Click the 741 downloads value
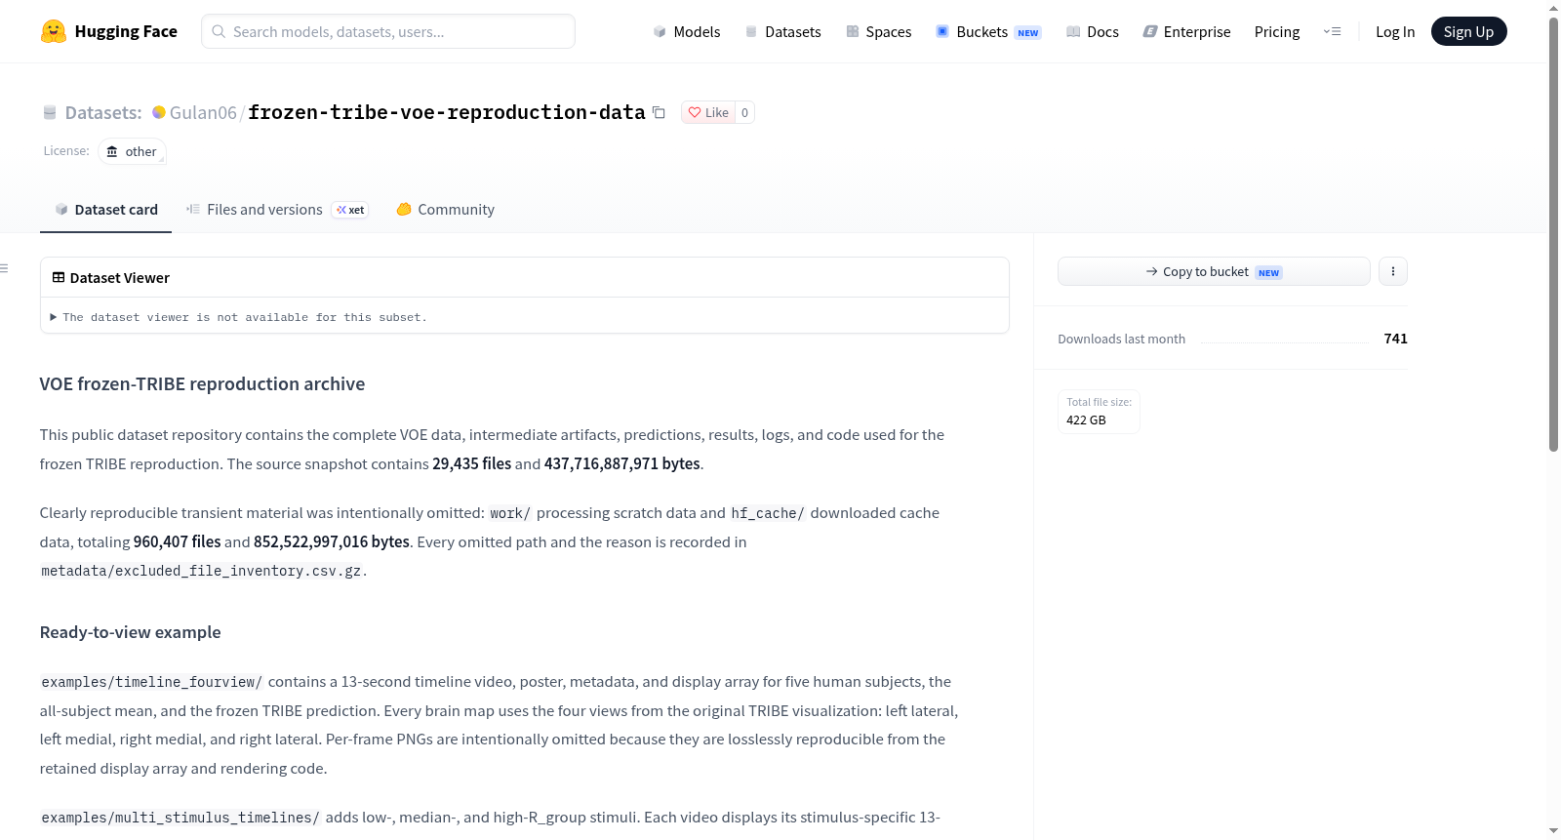This screenshot has width=1561, height=840. (x=1396, y=339)
